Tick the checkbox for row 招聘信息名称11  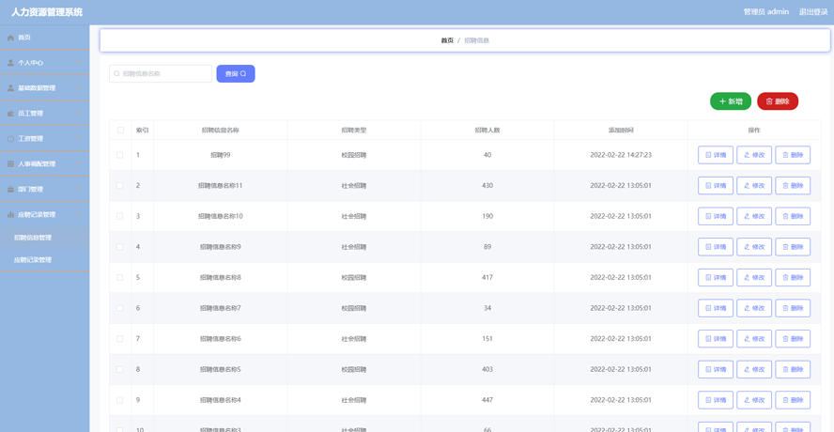pyautogui.click(x=120, y=186)
